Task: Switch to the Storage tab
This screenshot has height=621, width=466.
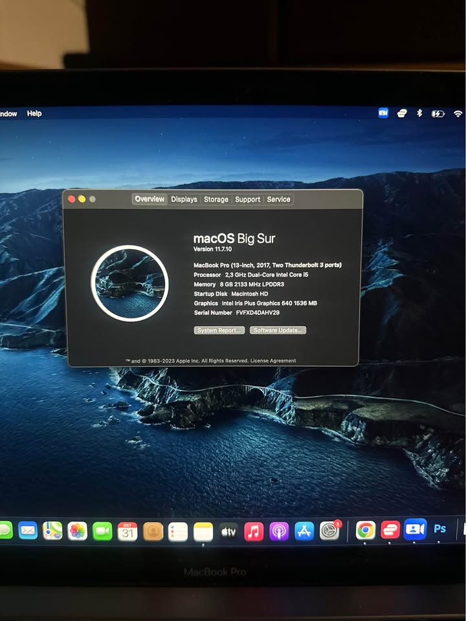Action: click(x=216, y=199)
